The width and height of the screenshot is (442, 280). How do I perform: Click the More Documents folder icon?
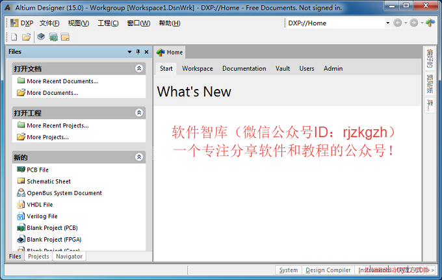(x=21, y=92)
